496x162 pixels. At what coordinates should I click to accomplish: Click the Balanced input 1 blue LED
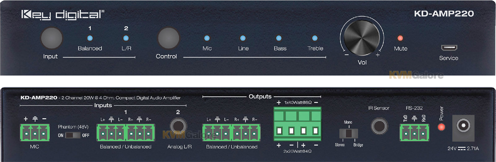90,38
